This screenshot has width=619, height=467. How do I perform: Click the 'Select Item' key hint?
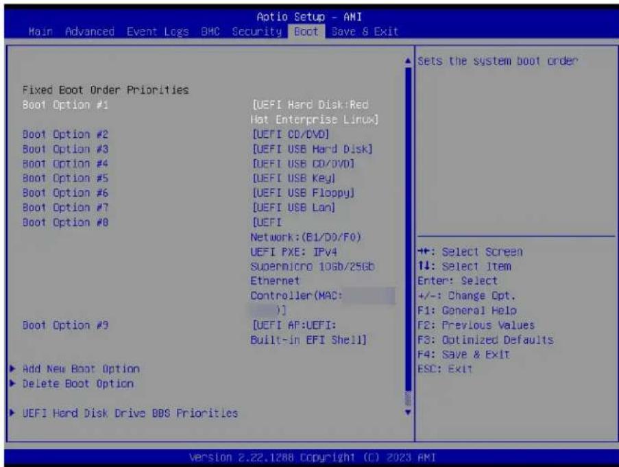(464, 267)
